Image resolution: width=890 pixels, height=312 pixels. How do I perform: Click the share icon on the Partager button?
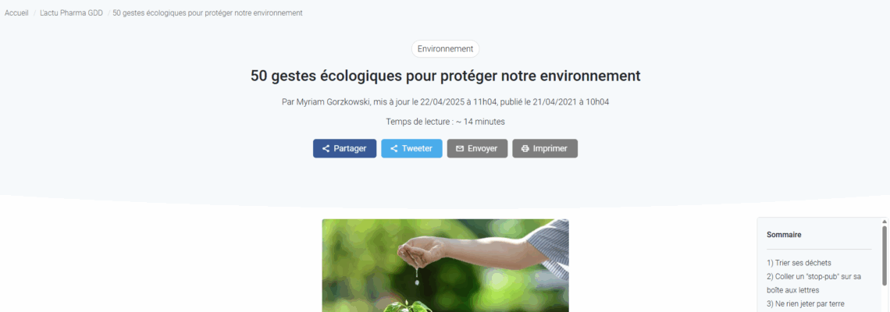click(326, 149)
